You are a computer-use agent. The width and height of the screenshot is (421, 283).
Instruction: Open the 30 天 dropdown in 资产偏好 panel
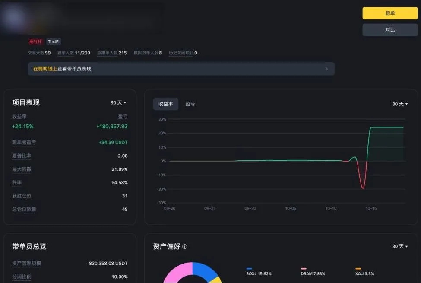click(x=400, y=246)
